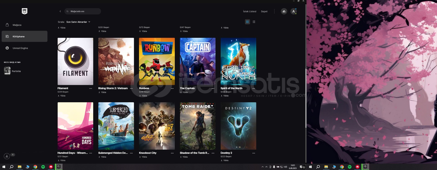Click the microphone icon in system tray

(x=274, y=167)
